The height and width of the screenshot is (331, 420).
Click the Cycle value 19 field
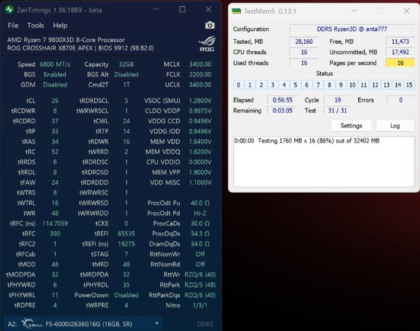338,100
